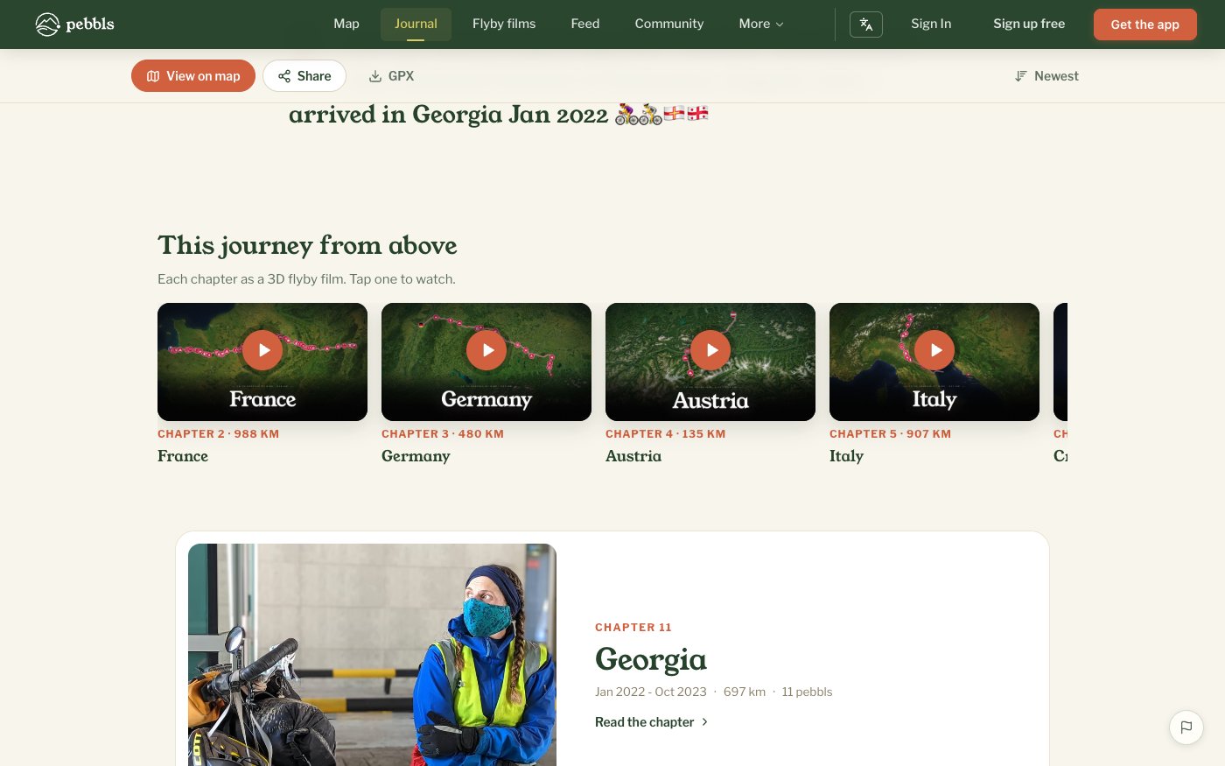
Task: Play the Germany flyby film
Action: [x=486, y=350]
